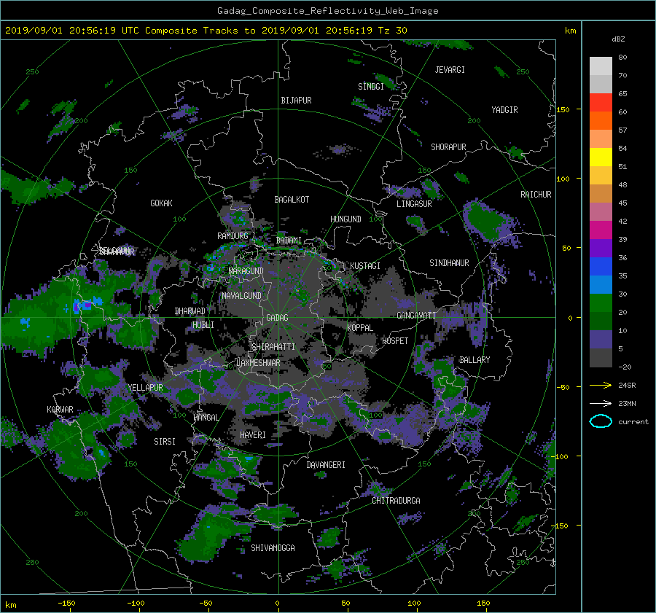The width and height of the screenshot is (656, 613).
Task: Click the Gadag_Composite_Reflectivity_Web_Image title
Action: point(327,11)
